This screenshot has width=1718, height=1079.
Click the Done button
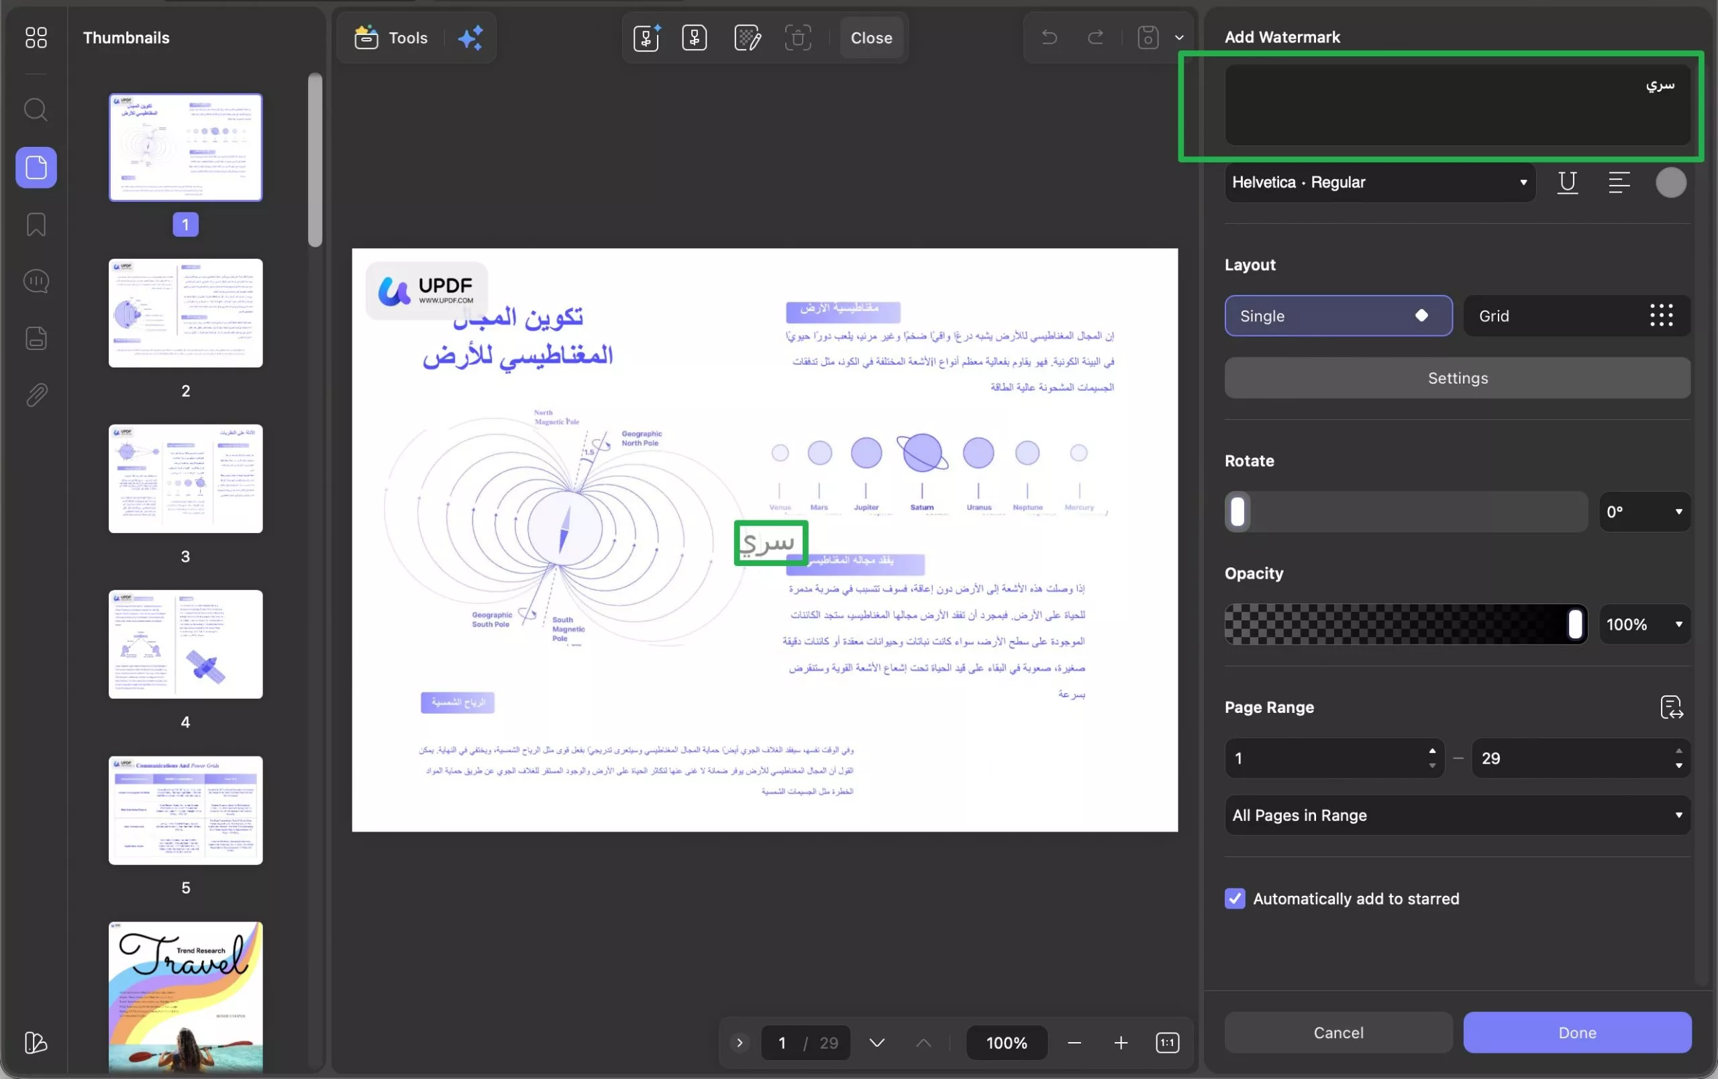coord(1577,1032)
